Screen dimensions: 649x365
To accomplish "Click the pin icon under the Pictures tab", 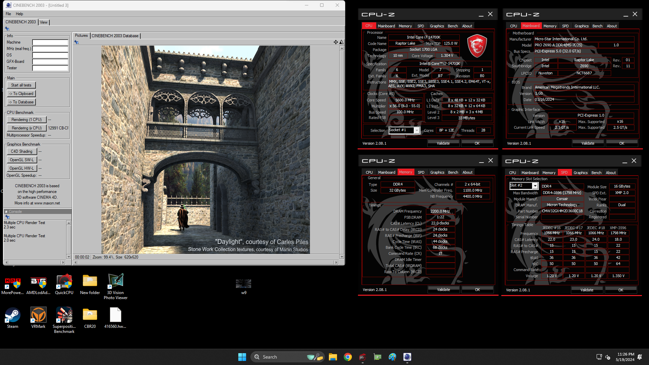I will click(x=76, y=42).
